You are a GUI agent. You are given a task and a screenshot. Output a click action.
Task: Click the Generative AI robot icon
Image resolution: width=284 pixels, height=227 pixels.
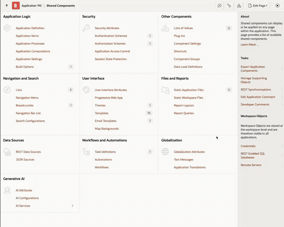tap(7, 190)
